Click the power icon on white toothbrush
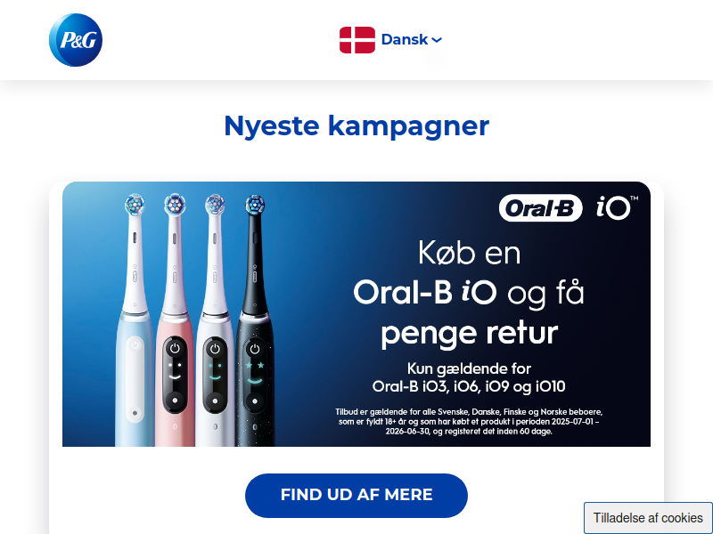Viewport: 713px width, 534px height. pyautogui.click(x=215, y=349)
